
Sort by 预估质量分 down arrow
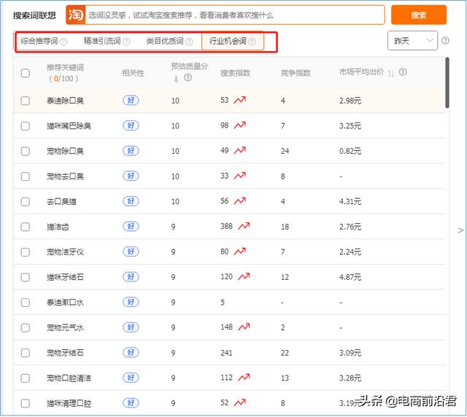click(176, 79)
